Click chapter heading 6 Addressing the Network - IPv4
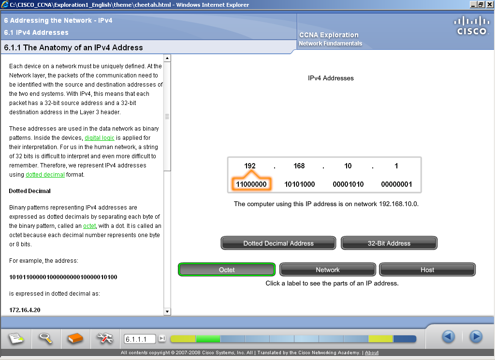Image resolution: width=495 pixels, height=360 pixels. pos(58,20)
